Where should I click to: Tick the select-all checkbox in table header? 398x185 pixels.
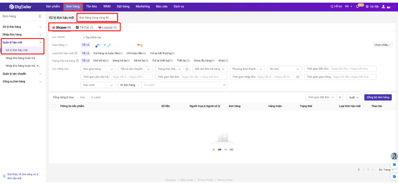coord(54,106)
